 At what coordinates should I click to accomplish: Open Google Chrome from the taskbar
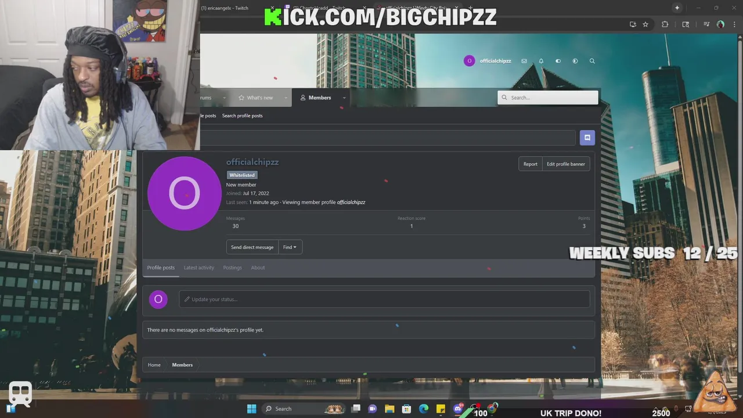tap(492, 409)
